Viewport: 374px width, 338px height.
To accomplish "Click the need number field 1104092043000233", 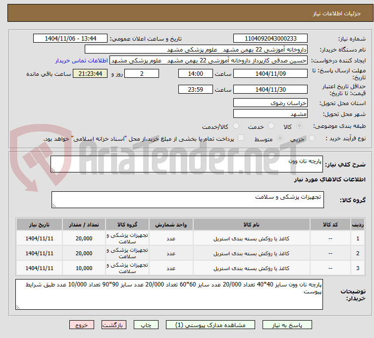I will tap(270, 39).
